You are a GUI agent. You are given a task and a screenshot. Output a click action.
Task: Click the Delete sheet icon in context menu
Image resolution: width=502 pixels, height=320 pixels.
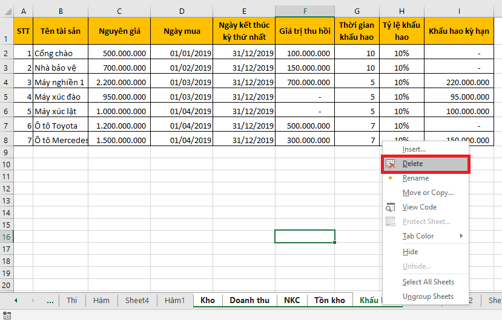coord(391,164)
